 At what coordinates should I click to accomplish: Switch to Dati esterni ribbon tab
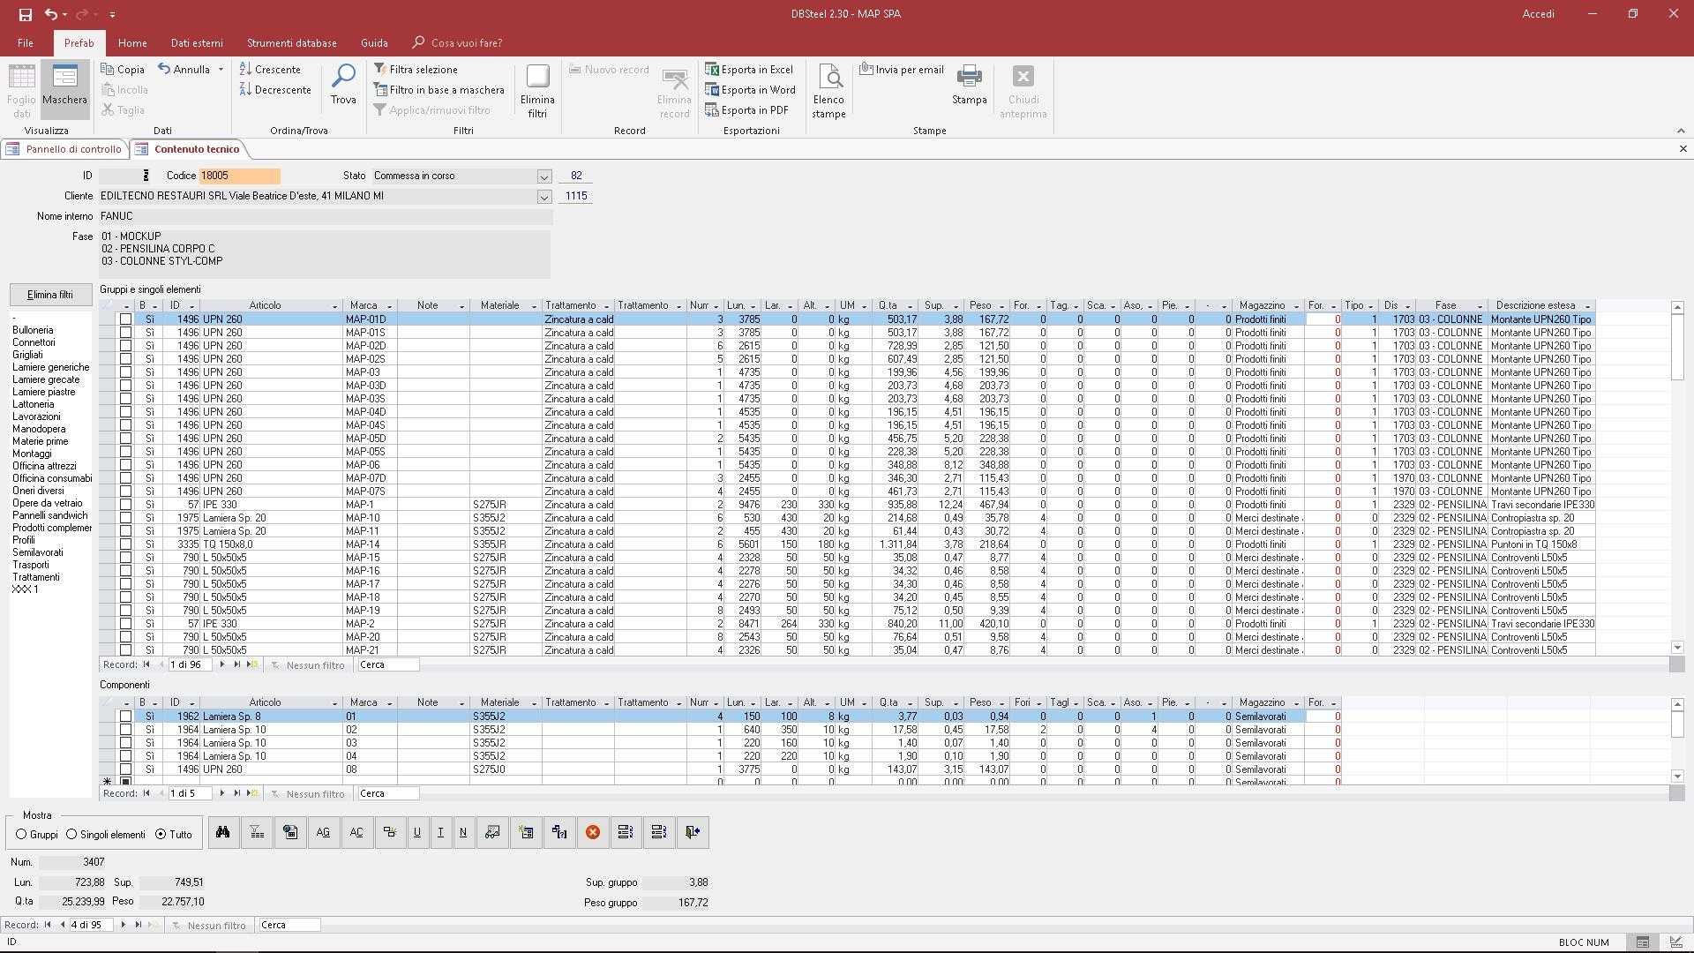click(x=197, y=42)
